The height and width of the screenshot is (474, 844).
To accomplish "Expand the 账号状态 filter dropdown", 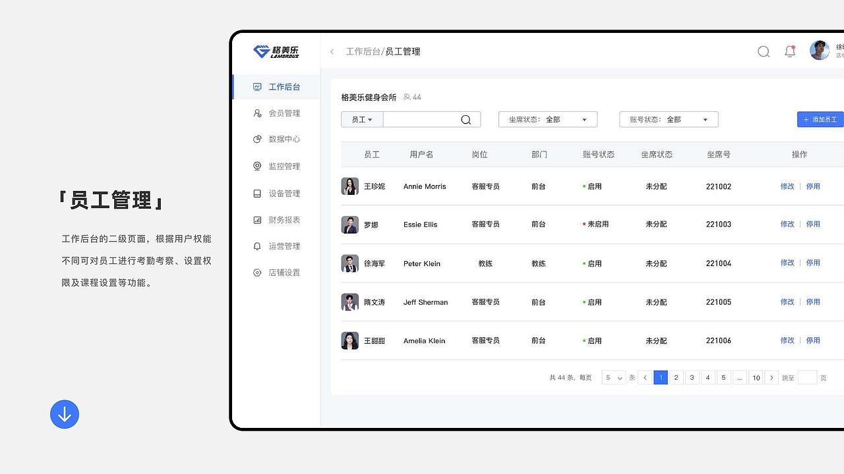I will (668, 119).
